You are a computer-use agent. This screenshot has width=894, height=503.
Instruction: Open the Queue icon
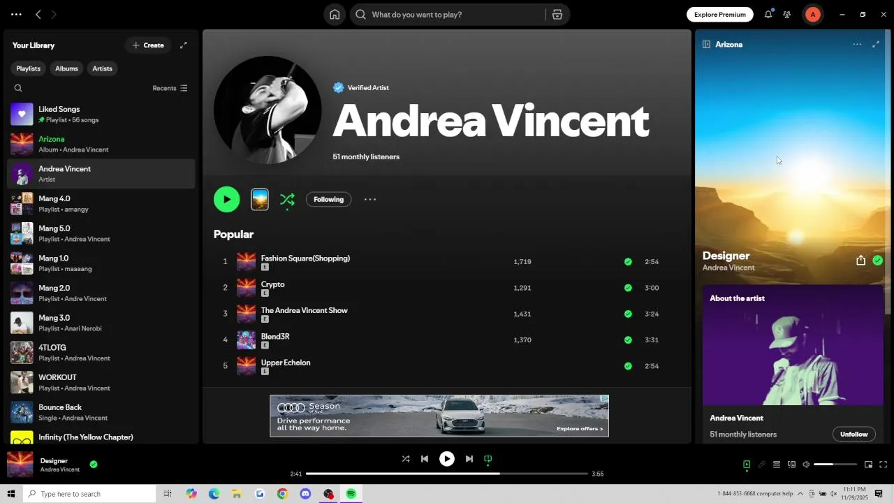click(x=777, y=465)
